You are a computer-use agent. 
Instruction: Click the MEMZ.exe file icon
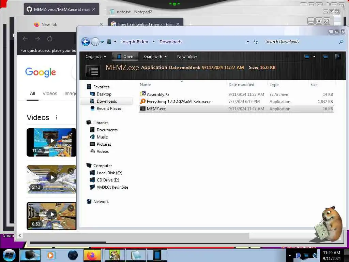tap(143, 109)
